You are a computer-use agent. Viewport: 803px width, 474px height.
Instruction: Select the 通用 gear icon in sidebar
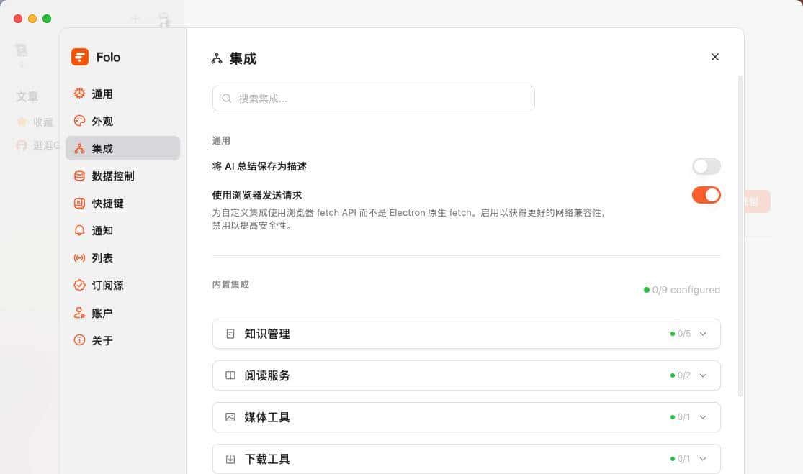pos(79,94)
